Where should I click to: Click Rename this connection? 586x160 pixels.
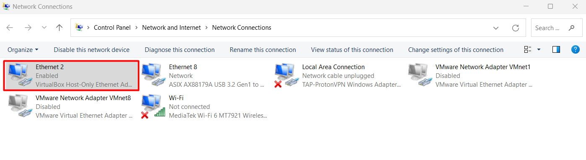(x=263, y=49)
